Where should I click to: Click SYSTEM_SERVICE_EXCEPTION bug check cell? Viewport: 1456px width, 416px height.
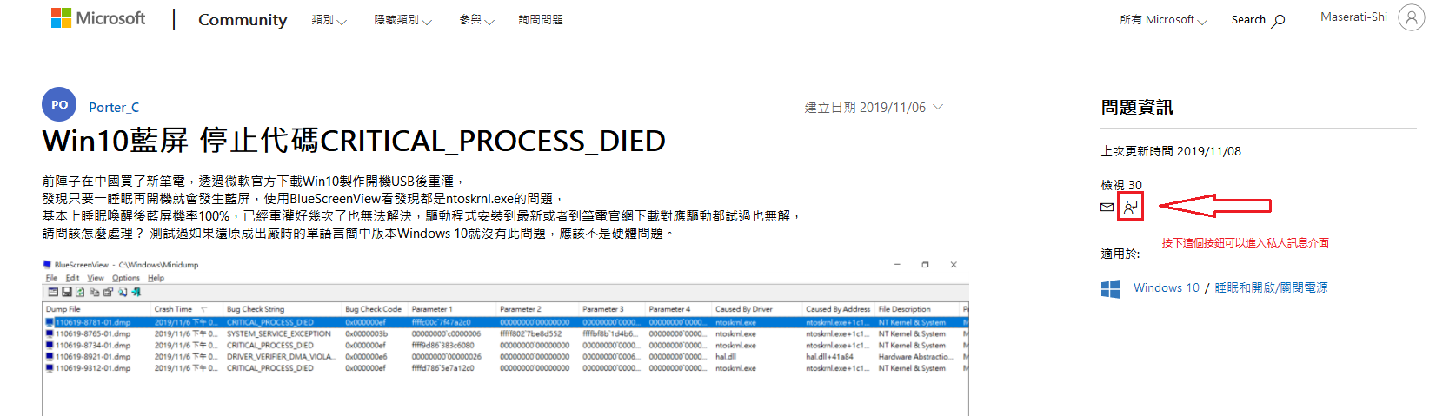pos(279,333)
